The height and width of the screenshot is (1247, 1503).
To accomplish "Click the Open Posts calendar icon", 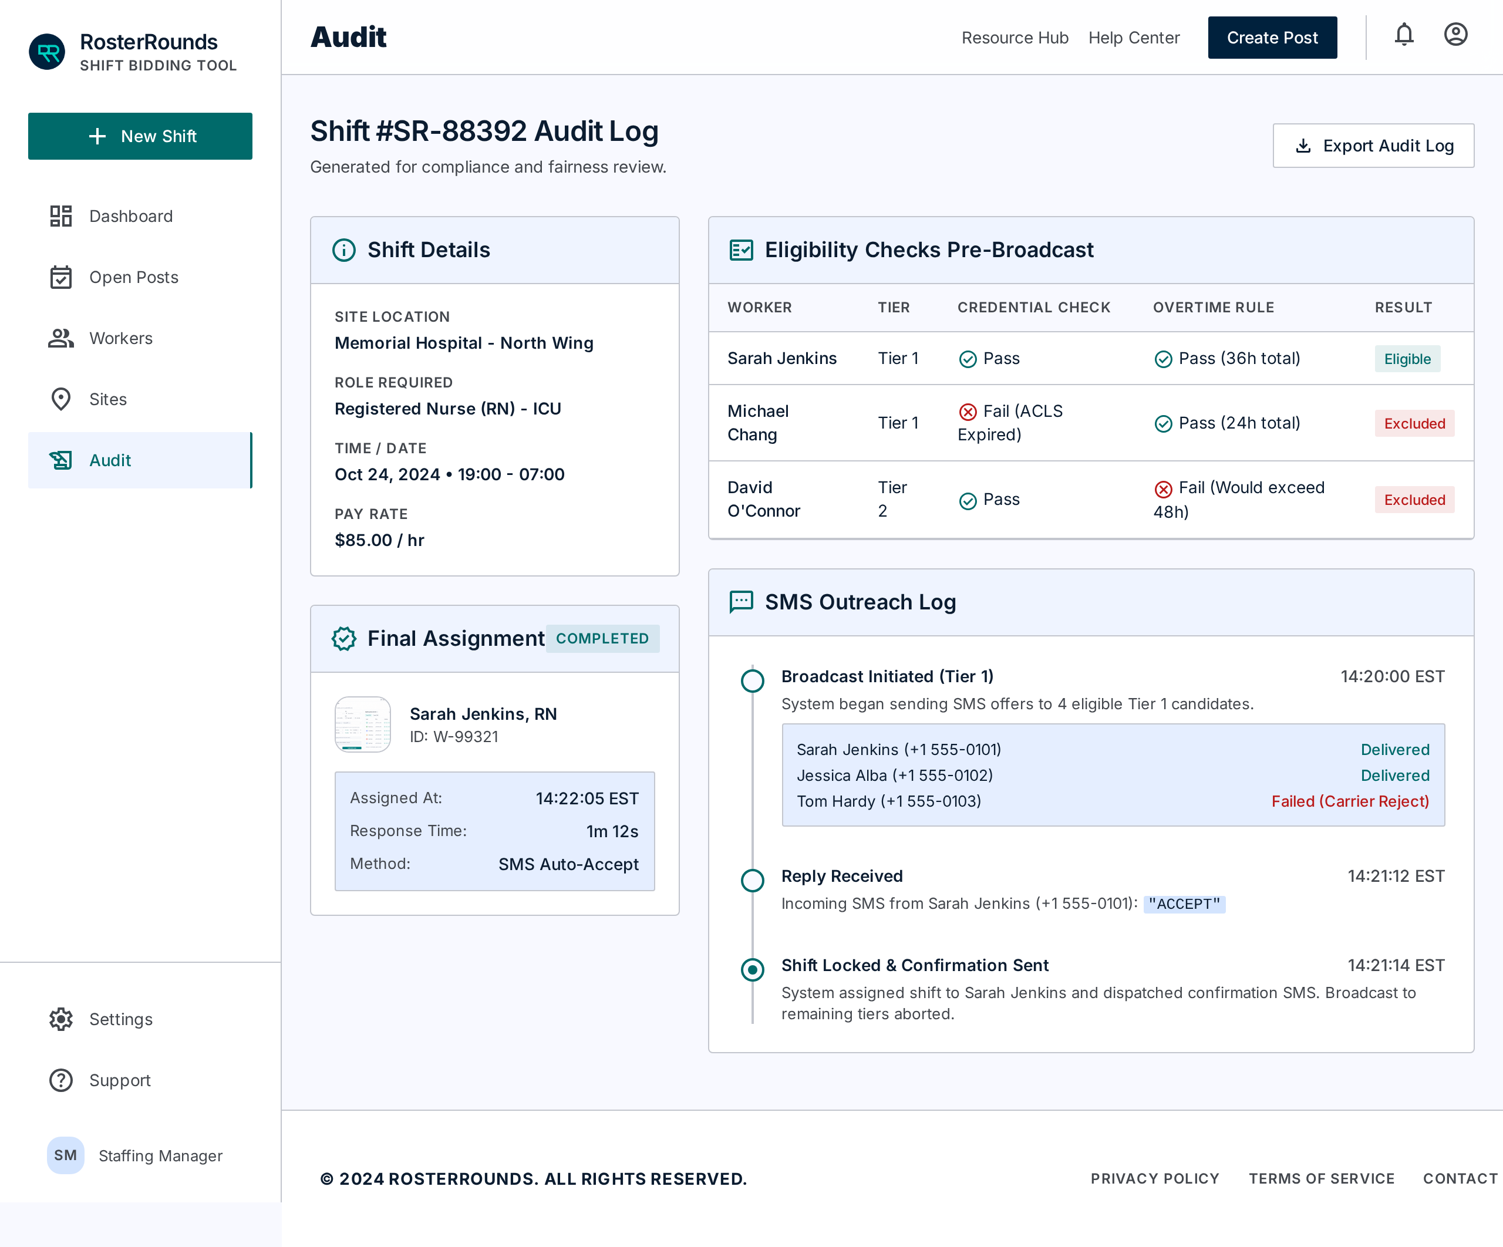I will pos(61,277).
